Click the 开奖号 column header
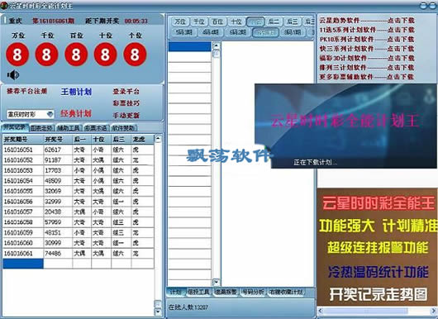Image resolution: width=438 pixels, height=319 pixels. point(58,139)
